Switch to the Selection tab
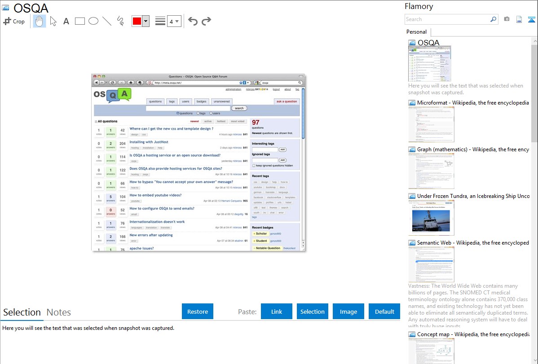The image size is (538, 364). (22, 312)
